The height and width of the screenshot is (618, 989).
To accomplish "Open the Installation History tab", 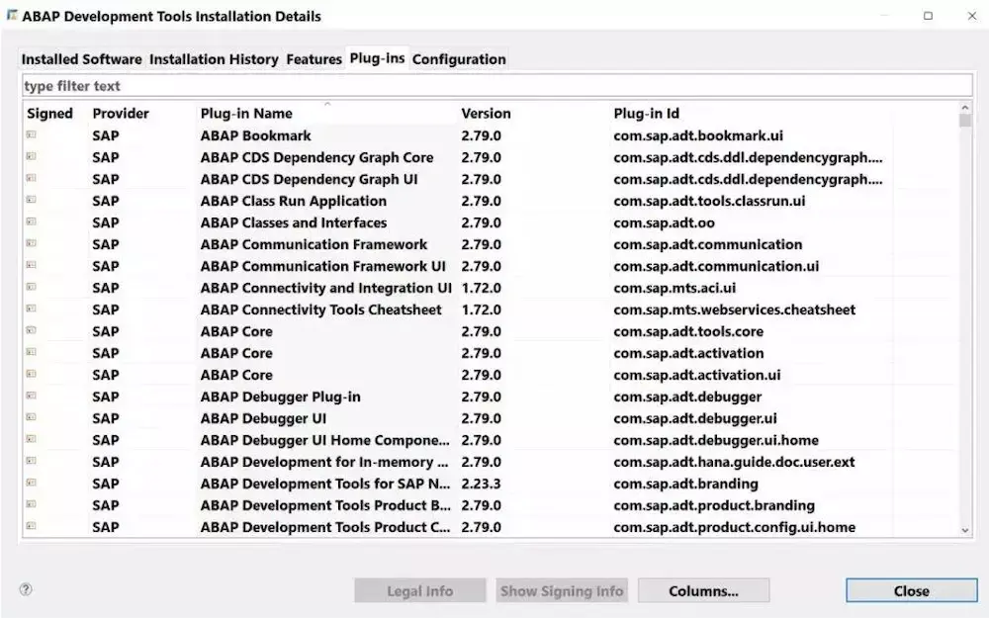I will [214, 58].
